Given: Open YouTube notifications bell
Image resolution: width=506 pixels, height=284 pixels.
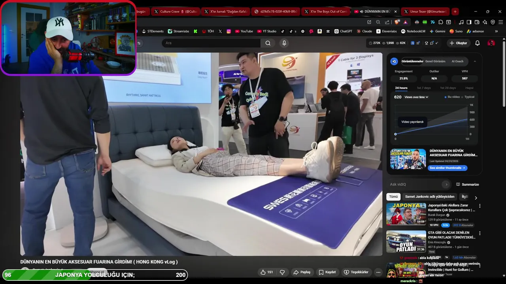Looking at the screenshot, I should pos(478,43).
